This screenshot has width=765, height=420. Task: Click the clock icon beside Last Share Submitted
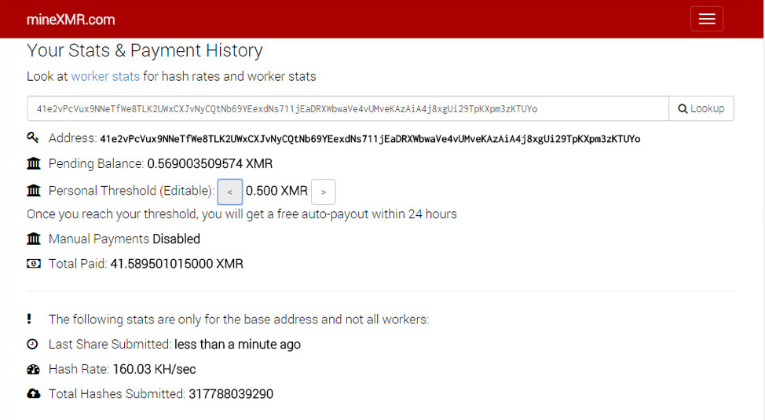click(x=32, y=344)
